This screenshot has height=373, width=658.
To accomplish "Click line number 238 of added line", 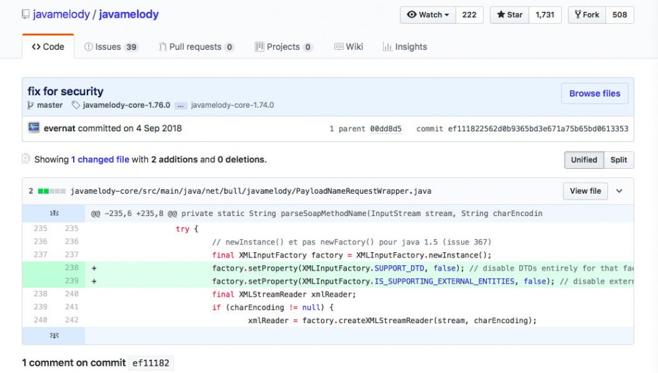I will [71, 267].
